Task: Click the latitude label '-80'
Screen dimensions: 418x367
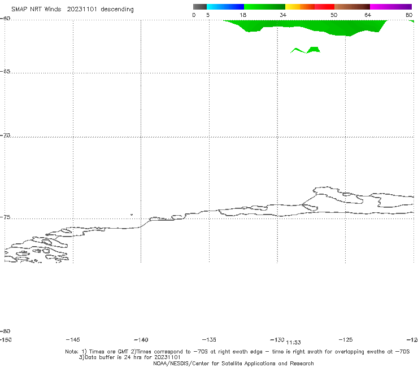Action: tap(5, 331)
